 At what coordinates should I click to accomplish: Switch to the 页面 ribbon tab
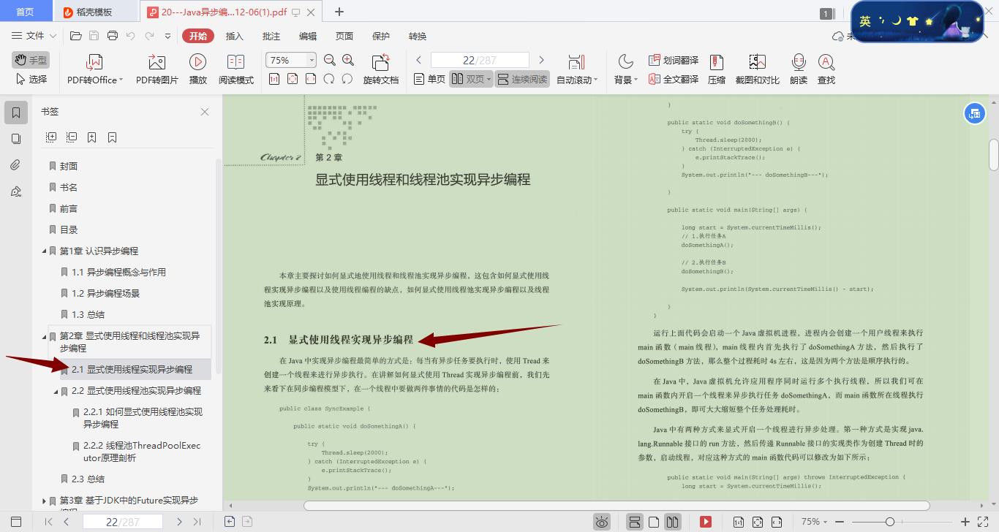[344, 36]
